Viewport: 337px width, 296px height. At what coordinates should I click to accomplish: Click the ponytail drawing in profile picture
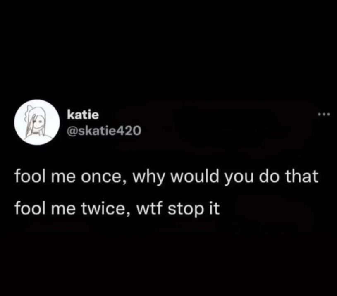(29, 116)
